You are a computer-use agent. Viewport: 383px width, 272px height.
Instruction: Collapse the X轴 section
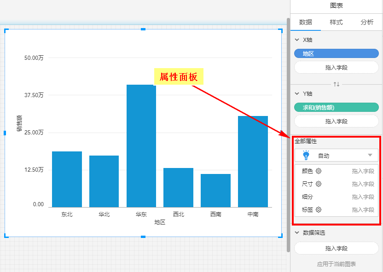(297, 40)
